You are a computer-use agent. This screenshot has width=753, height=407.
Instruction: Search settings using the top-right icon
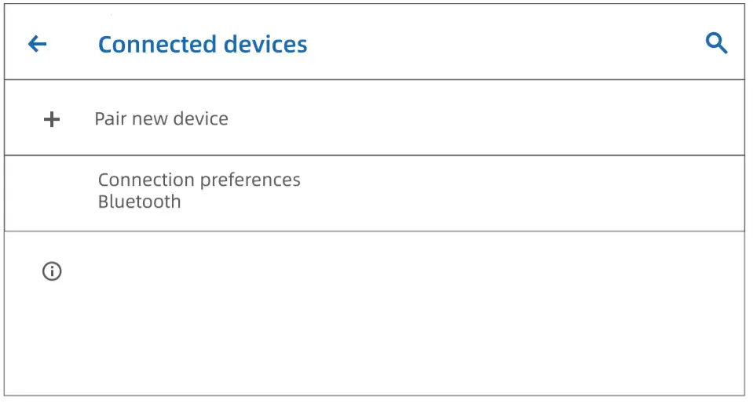(x=716, y=43)
